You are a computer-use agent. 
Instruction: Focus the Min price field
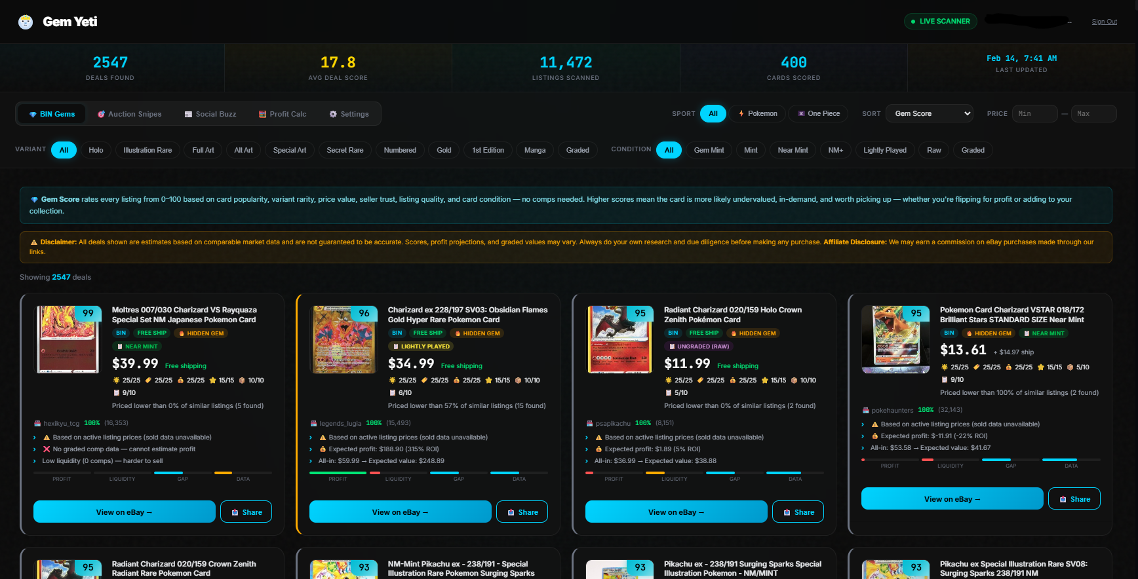(1035, 113)
